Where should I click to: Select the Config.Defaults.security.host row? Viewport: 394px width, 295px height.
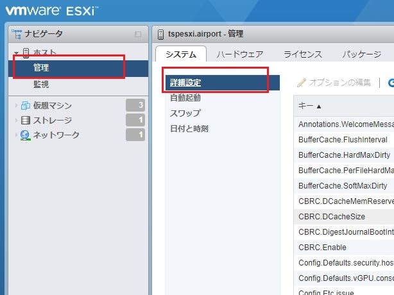click(x=344, y=262)
